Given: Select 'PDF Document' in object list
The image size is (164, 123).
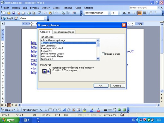Looking at the screenshot, I should (x=68, y=46).
